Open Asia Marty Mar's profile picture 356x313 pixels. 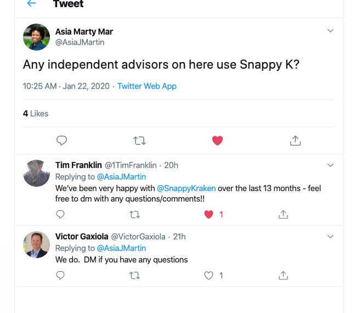[x=36, y=37]
